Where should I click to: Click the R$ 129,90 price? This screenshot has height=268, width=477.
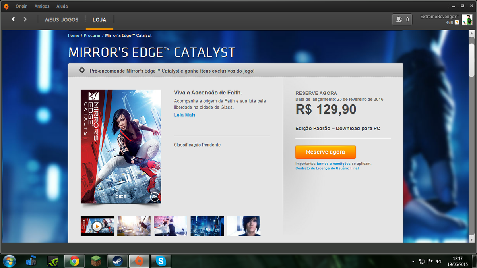pos(326,110)
